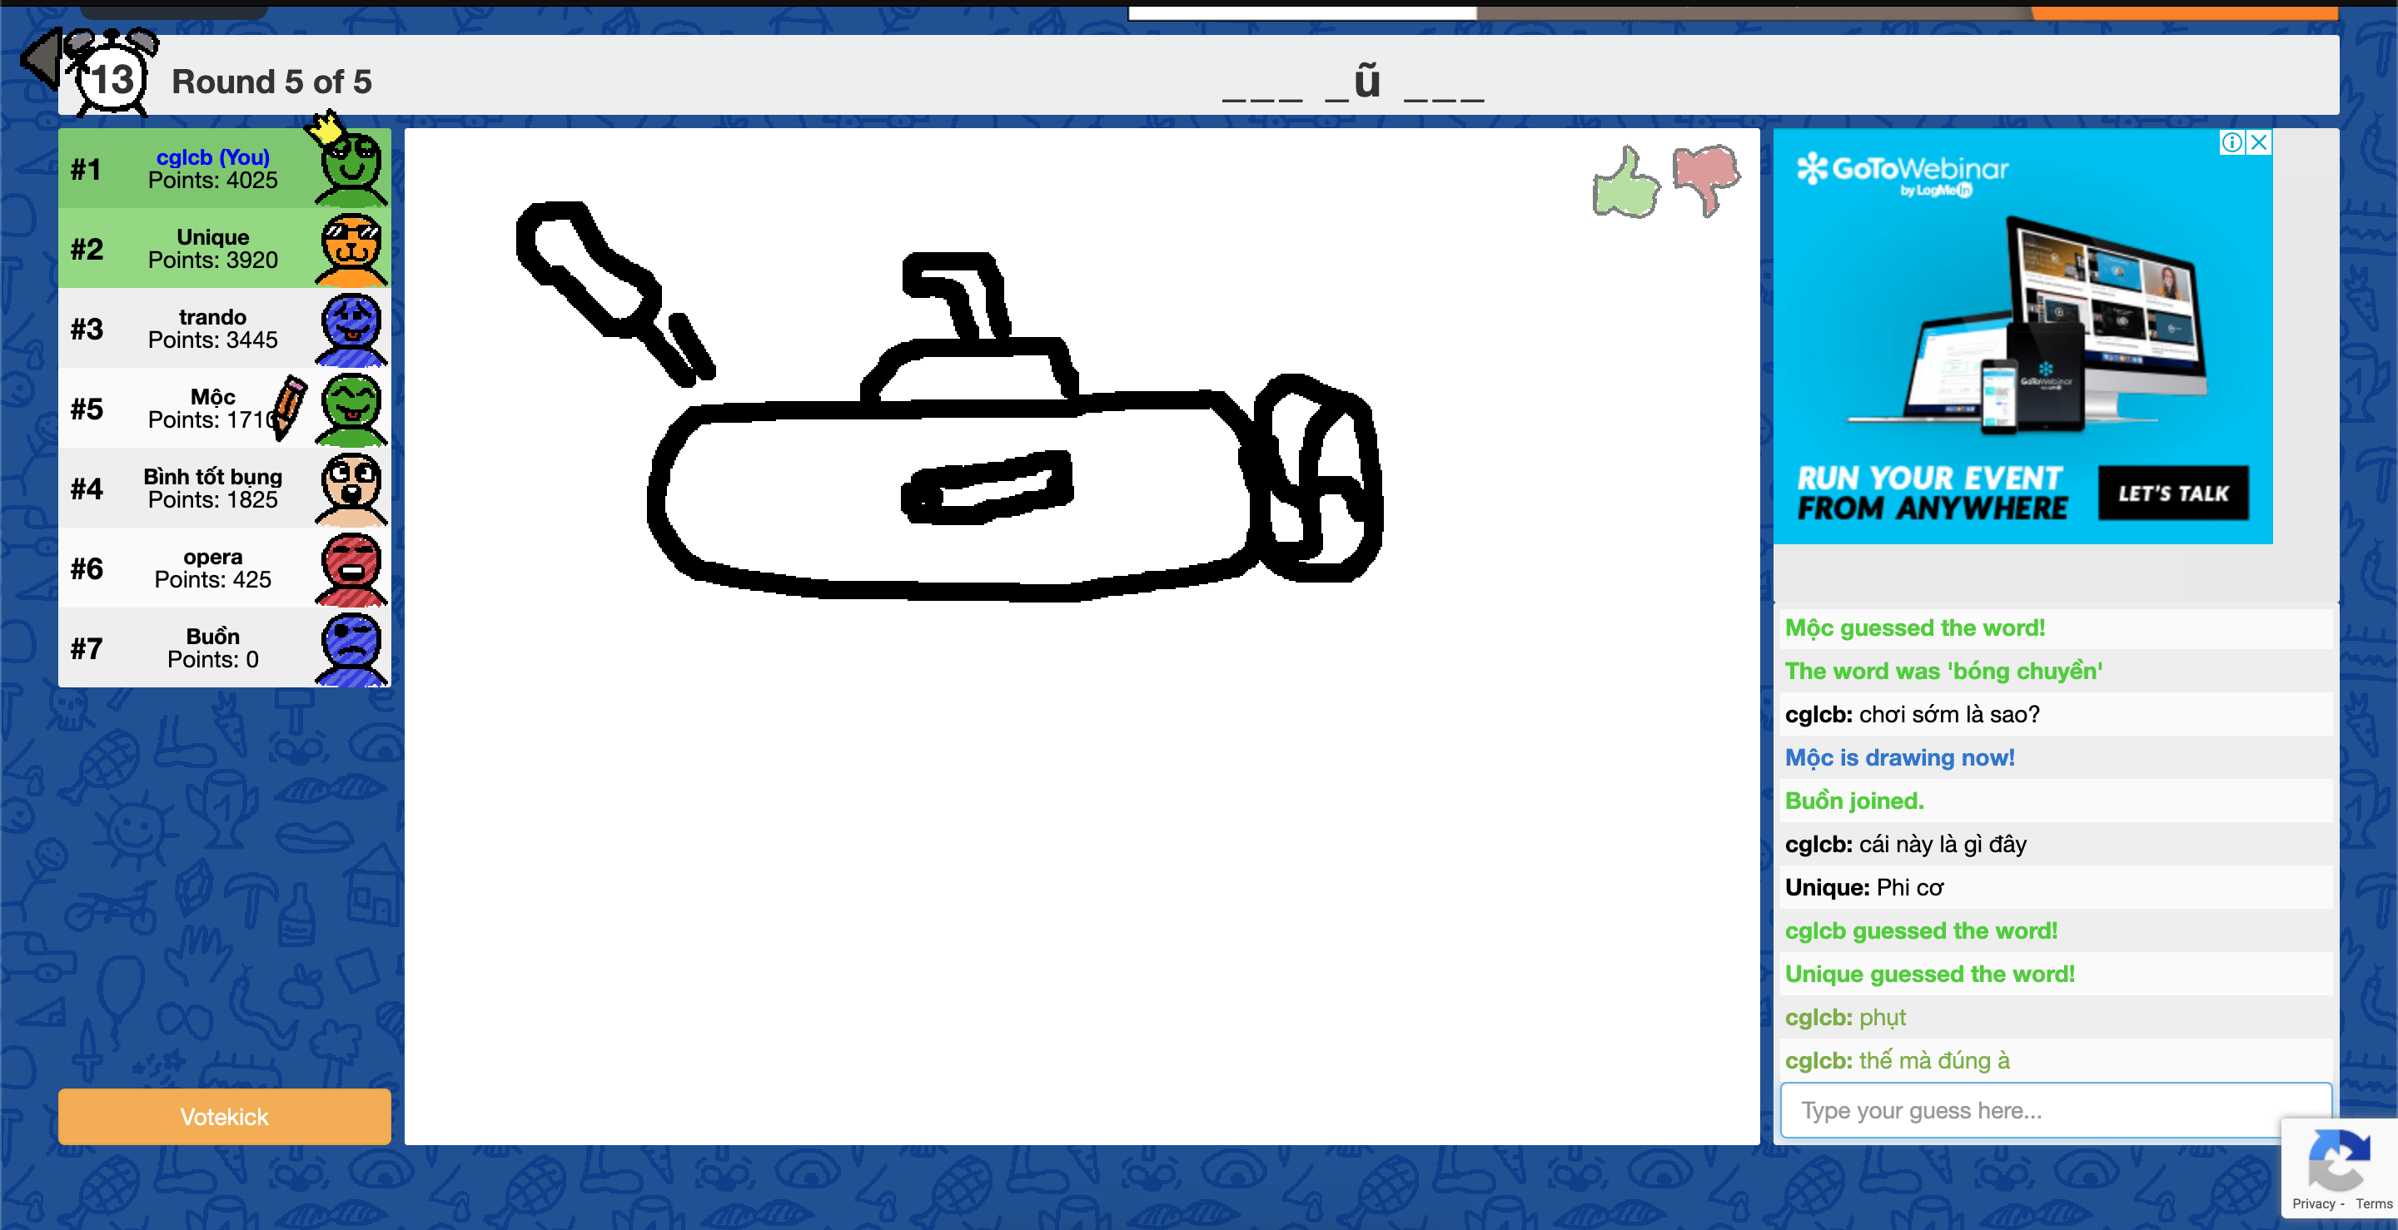Close the GoToWebinar ad

click(2259, 142)
